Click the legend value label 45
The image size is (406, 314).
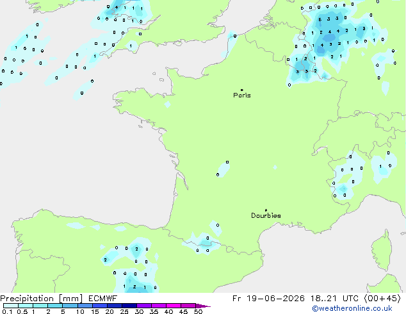click(x=184, y=311)
